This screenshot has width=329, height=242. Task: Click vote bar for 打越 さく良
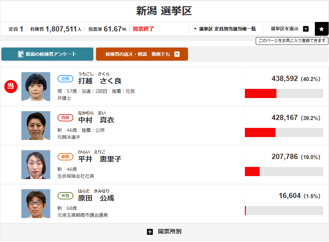[284, 93]
